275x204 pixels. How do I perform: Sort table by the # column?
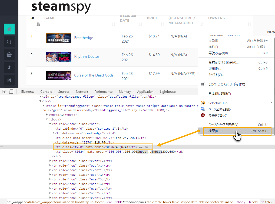click(38, 24)
